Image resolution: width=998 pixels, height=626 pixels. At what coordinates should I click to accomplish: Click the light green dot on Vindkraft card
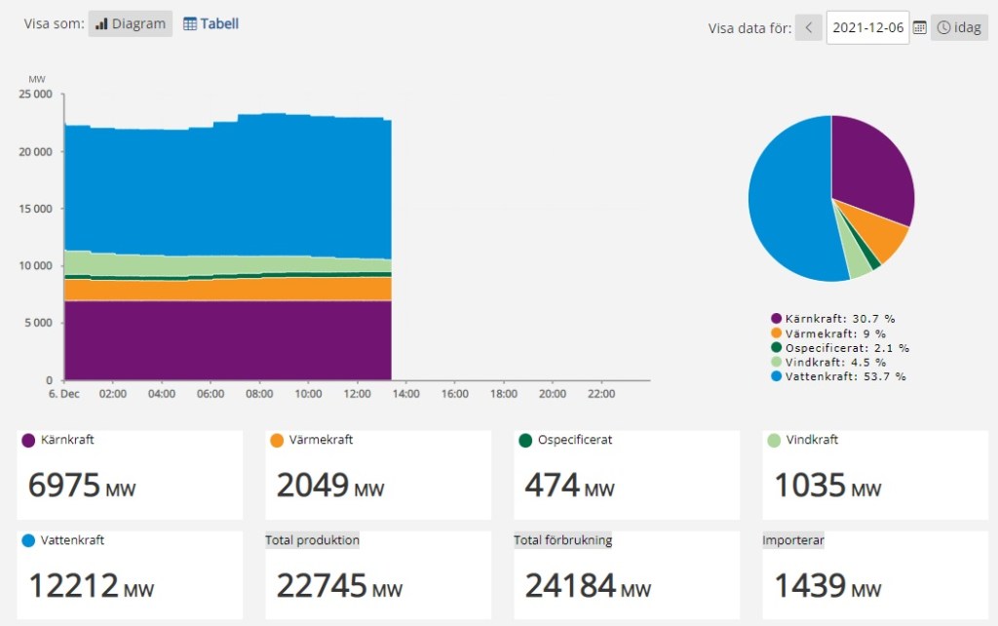point(774,441)
